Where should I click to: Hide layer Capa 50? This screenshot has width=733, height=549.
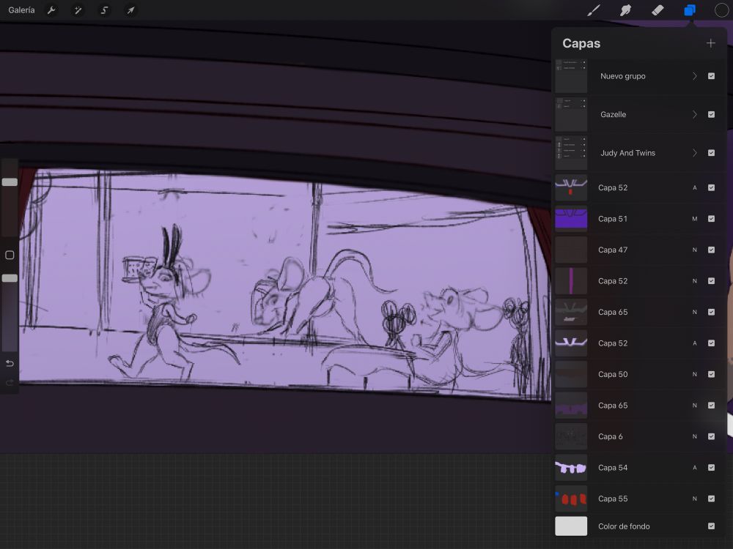coord(711,374)
